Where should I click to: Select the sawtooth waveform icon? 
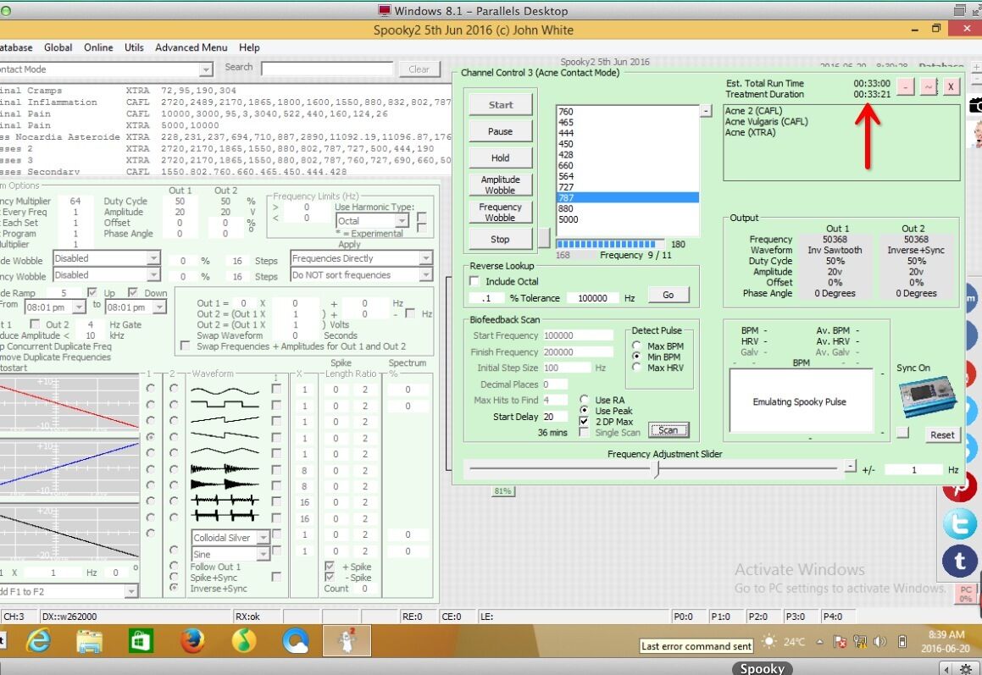pyautogui.click(x=225, y=421)
